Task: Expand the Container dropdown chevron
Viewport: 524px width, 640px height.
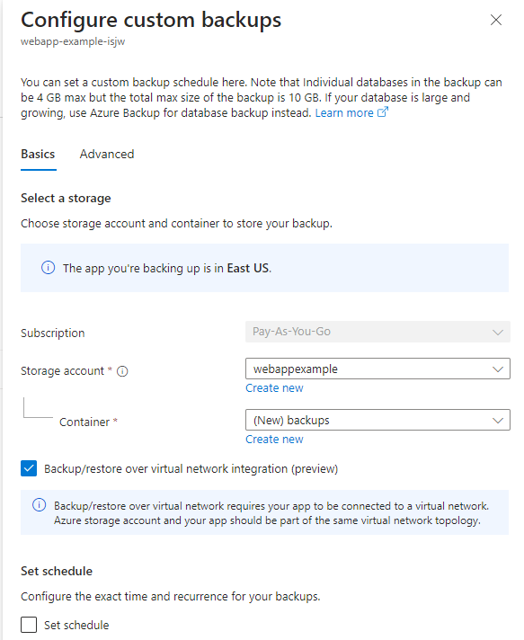Action: point(497,421)
